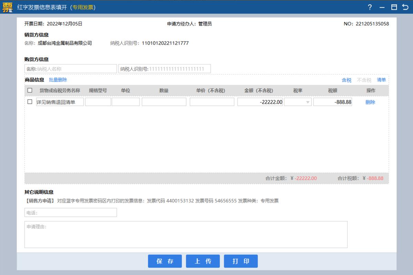Open the 清单 list link

382,80
